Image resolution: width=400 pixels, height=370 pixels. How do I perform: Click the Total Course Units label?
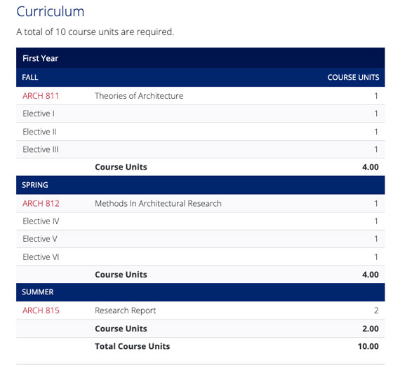click(133, 346)
